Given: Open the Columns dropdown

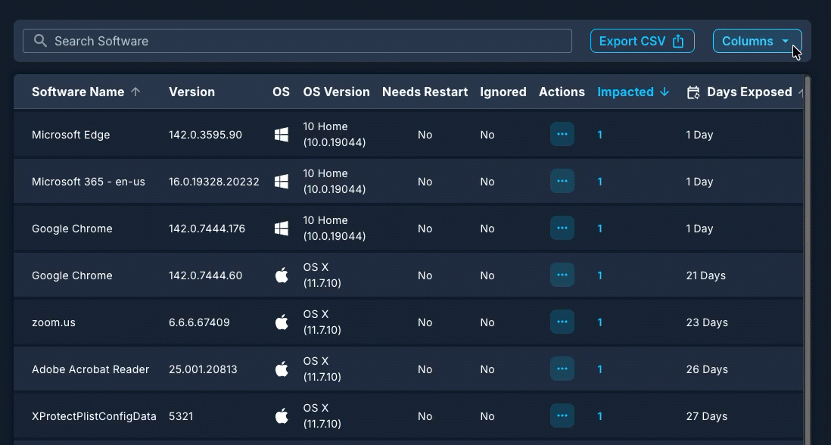Looking at the screenshot, I should [x=756, y=41].
